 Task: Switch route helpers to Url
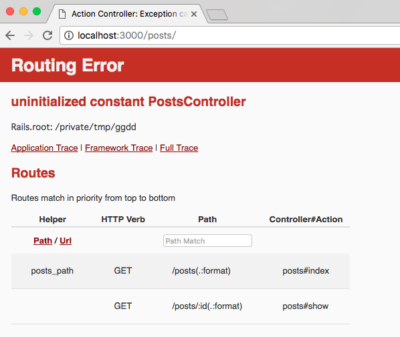[66, 240]
